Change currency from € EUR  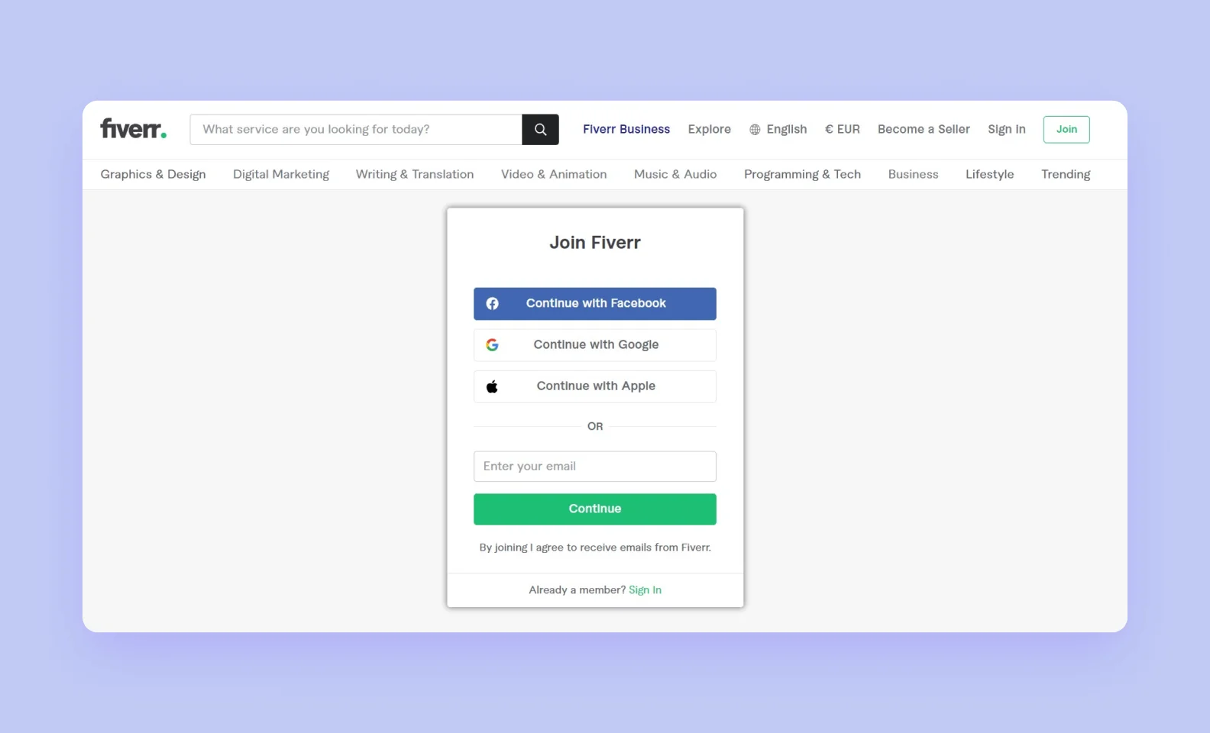pos(843,129)
